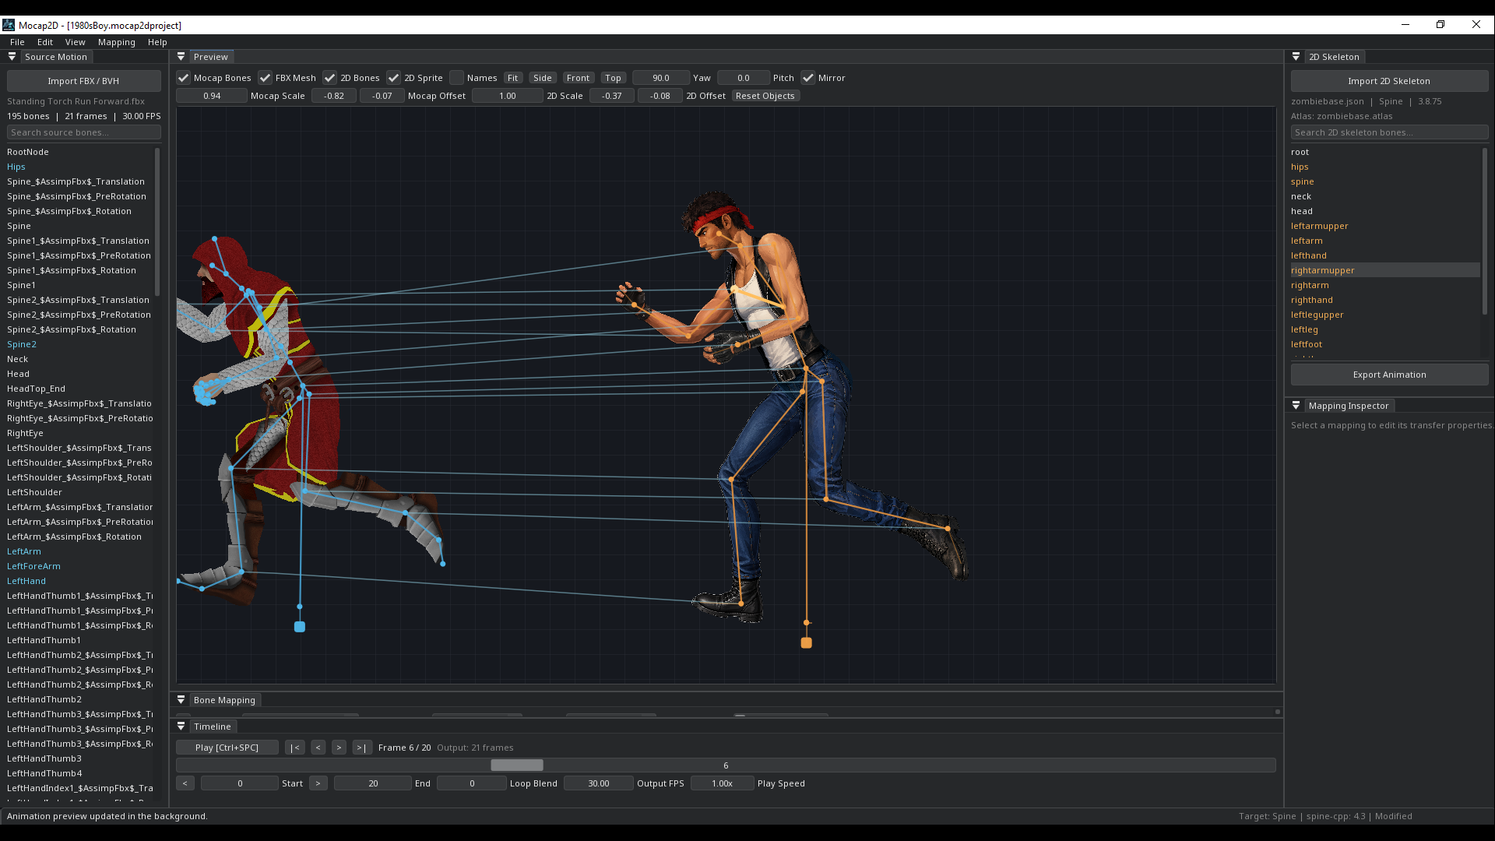Toggle the 2D Bones checkbox

pyautogui.click(x=330, y=78)
